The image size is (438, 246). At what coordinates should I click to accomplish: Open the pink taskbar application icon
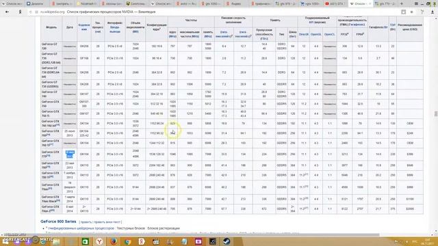tap(198, 241)
